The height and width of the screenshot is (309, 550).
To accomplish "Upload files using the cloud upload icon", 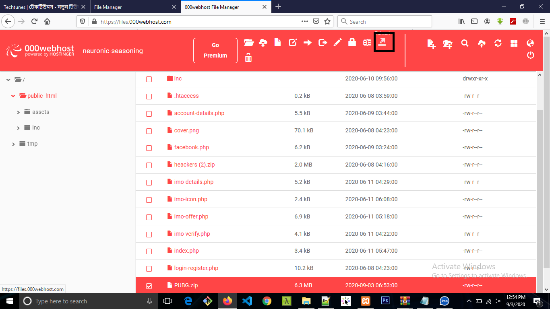I will pyautogui.click(x=482, y=43).
